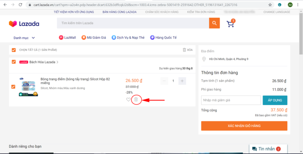Go back with browser back arrow
Screen dimensions: 303x154
[5, 5]
